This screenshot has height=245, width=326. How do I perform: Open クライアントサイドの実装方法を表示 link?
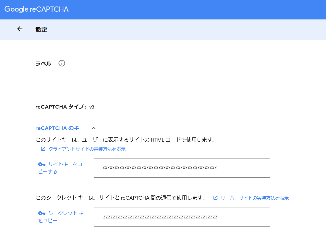(x=87, y=149)
